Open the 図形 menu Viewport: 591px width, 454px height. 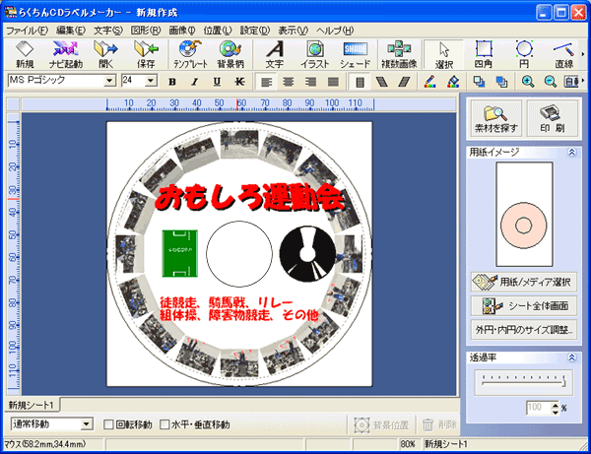coord(146,31)
